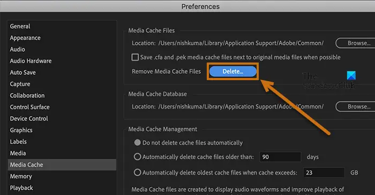Open the Appearance preferences category
The width and height of the screenshot is (375, 195).
click(25, 38)
